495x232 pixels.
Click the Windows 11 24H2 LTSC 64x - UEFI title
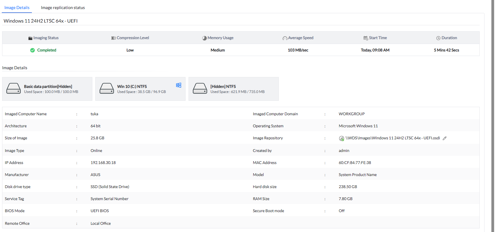pyautogui.click(x=41, y=21)
